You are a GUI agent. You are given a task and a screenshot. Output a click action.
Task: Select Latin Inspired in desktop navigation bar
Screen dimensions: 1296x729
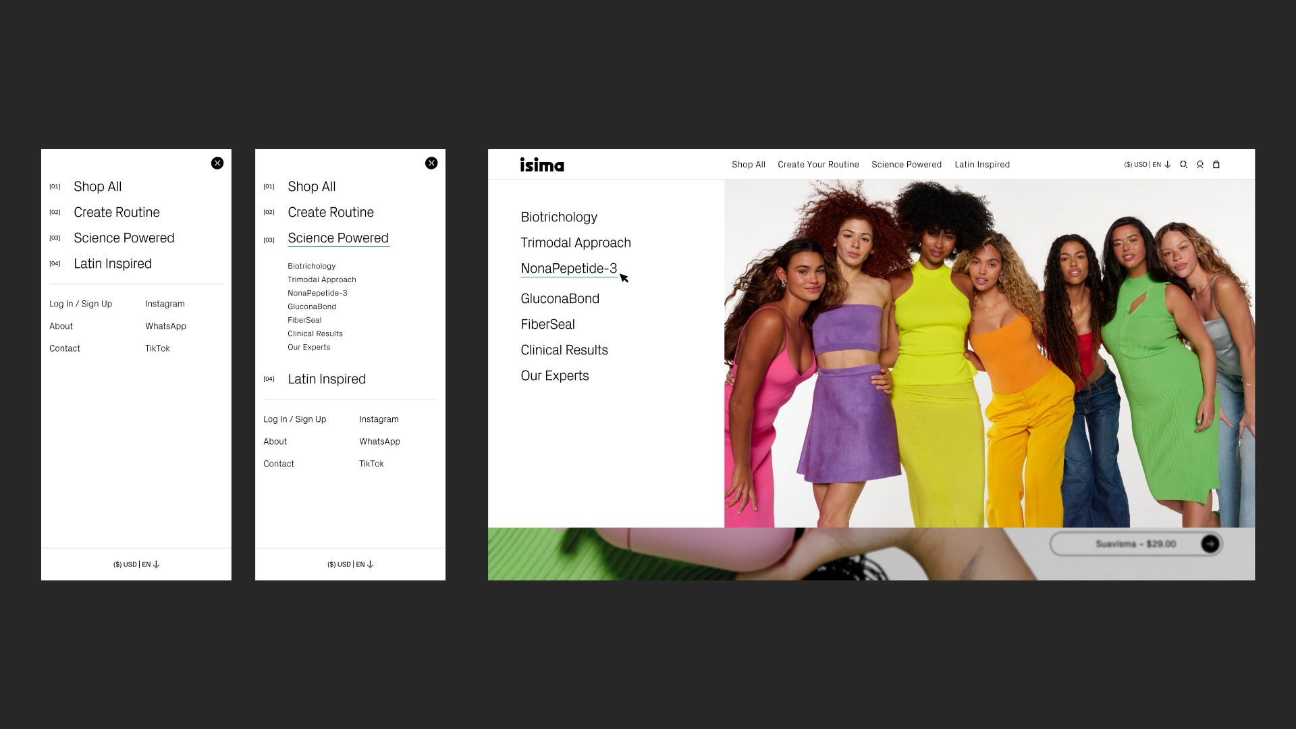pyautogui.click(x=982, y=165)
